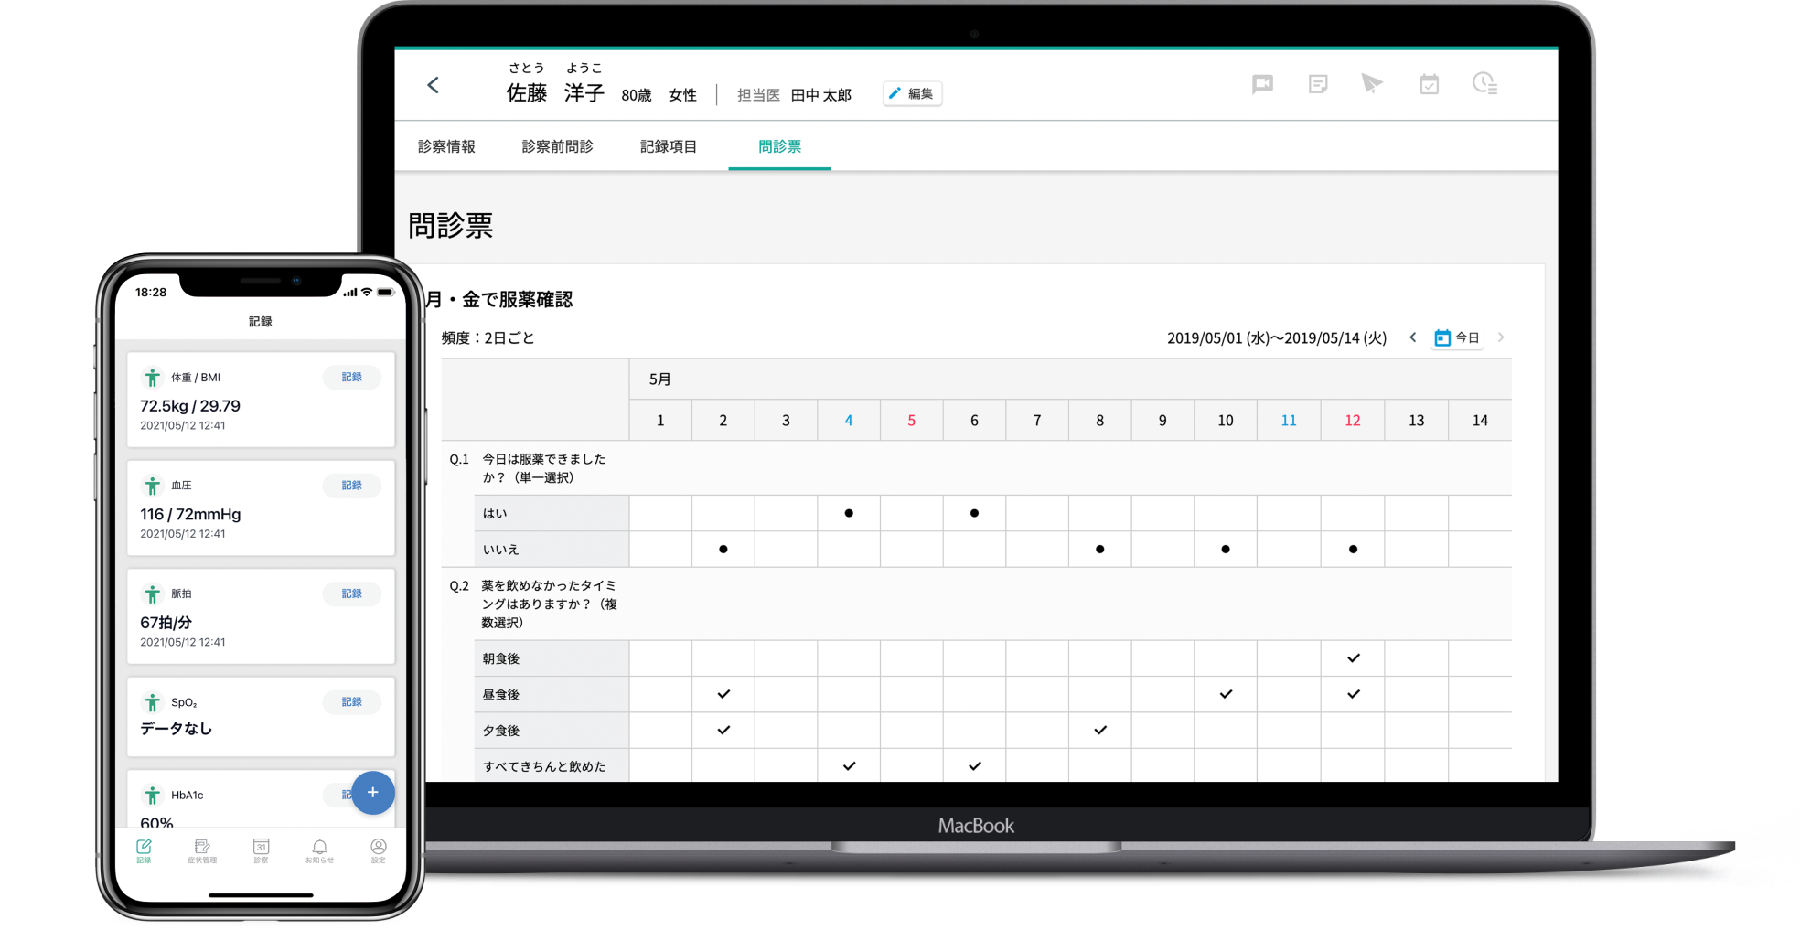Tap 症状管理 notebook icon on phone
The height and width of the screenshot is (930, 1800).
click(x=202, y=850)
